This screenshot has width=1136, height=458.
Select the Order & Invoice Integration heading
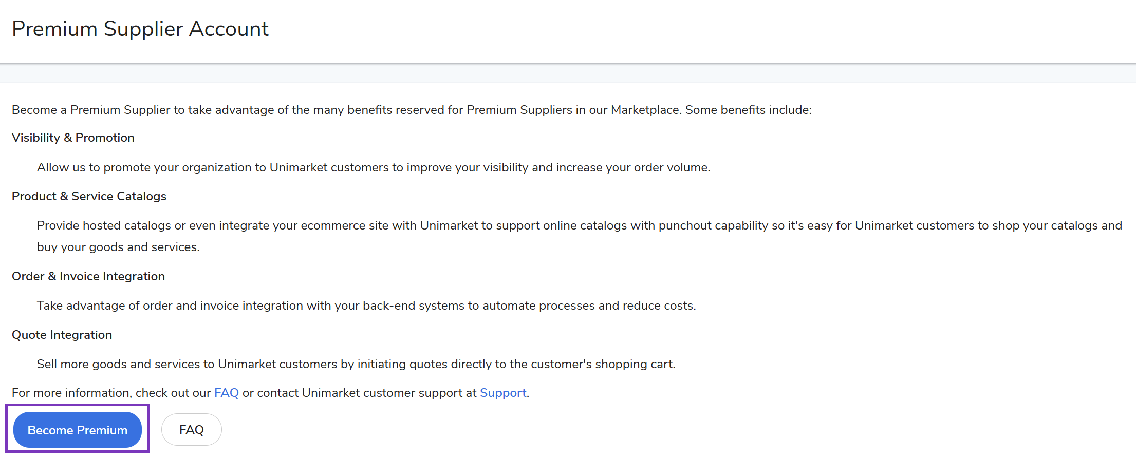click(88, 276)
